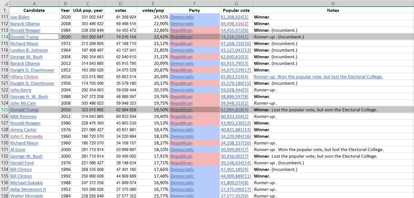414x198 pixels.
Task: Open Gerald Ford candidate link
Action: (x=22, y=163)
